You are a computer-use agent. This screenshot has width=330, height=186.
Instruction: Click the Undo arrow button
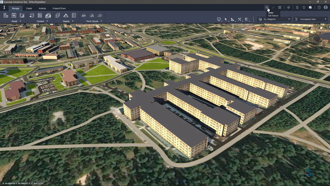pyautogui.click(x=267, y=7)
